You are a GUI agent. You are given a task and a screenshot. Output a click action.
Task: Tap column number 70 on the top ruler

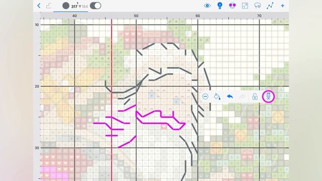[x=259, y=16]
